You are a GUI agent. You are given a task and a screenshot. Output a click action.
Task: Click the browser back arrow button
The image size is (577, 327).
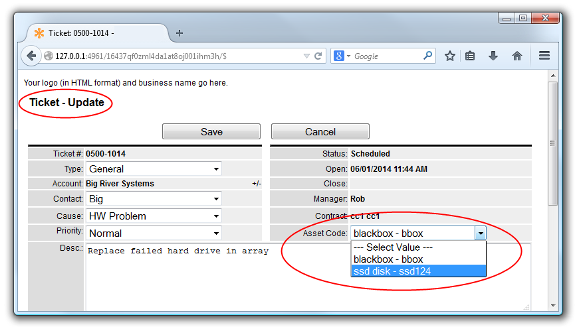pos(31,56)
